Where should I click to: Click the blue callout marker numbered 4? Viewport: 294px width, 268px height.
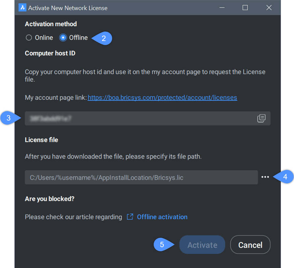point(285,177)
